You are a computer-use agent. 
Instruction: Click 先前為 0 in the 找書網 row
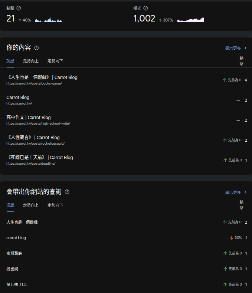235,269
